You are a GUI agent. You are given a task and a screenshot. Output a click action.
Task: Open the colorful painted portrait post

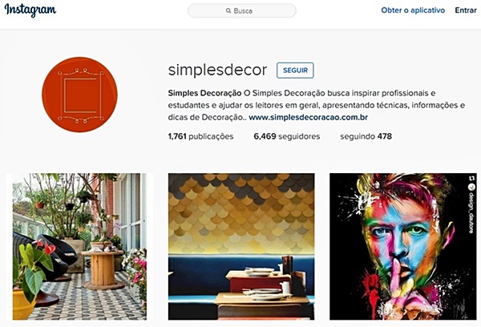coord(403,247)
